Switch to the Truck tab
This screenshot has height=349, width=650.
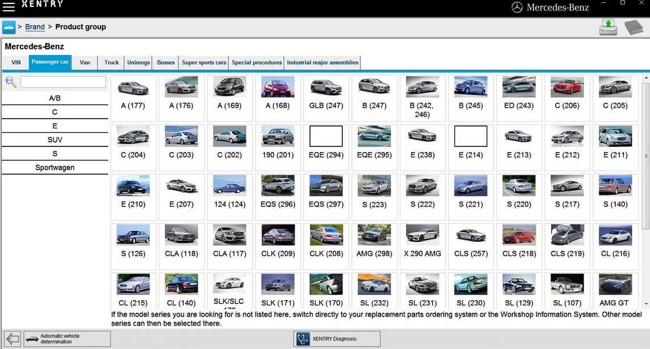point(111,62)
